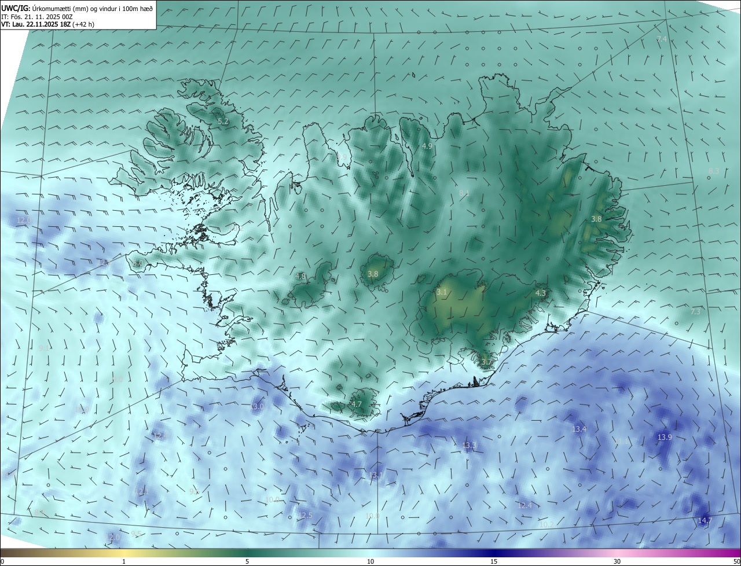
Task: Click the '50' tick on the color scale
Action: click(x=736, y=561)
